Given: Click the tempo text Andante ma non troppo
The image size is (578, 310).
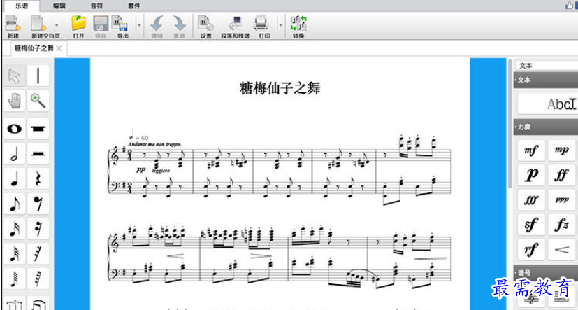Looking at the screenshot, I should click(155, 144).
